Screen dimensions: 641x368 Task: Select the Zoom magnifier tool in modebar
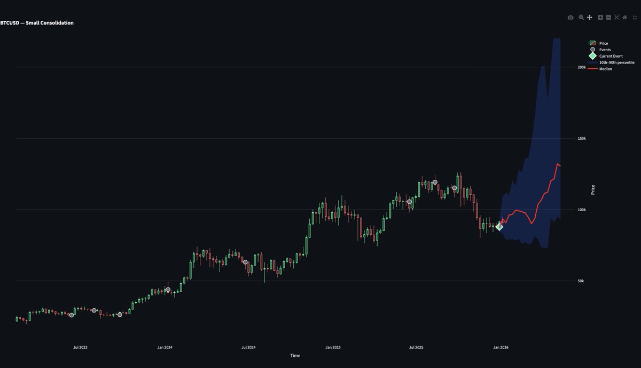[581, 18]
